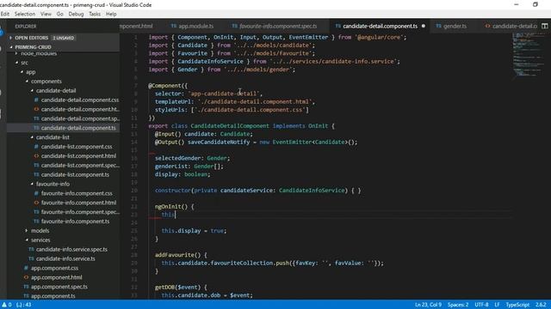Open the View menu
This screenshot has height=309, width=551.
coord(46,14)
